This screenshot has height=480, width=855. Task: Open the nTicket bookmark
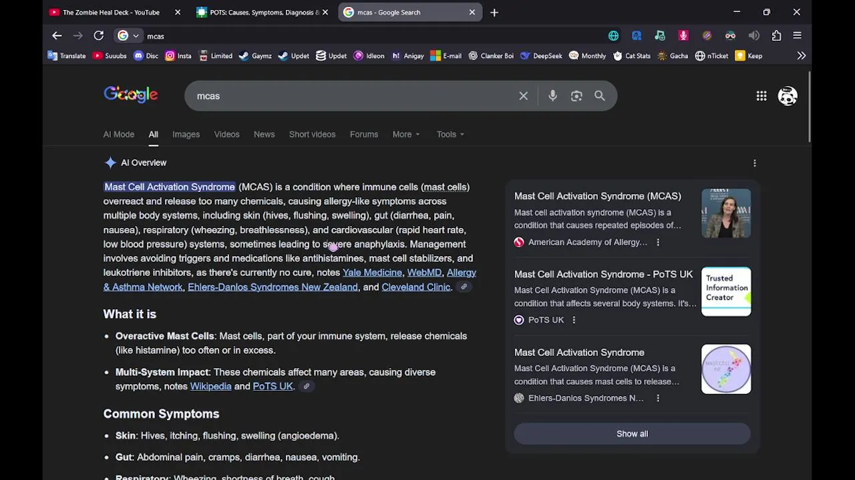(711, 56)
